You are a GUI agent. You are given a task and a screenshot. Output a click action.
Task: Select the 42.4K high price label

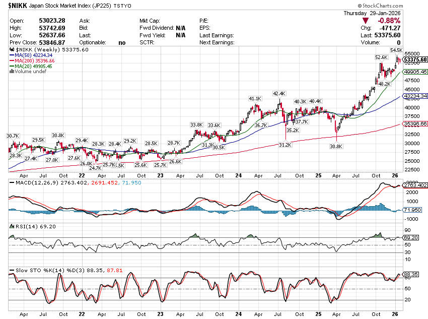(x=279, y=93)
